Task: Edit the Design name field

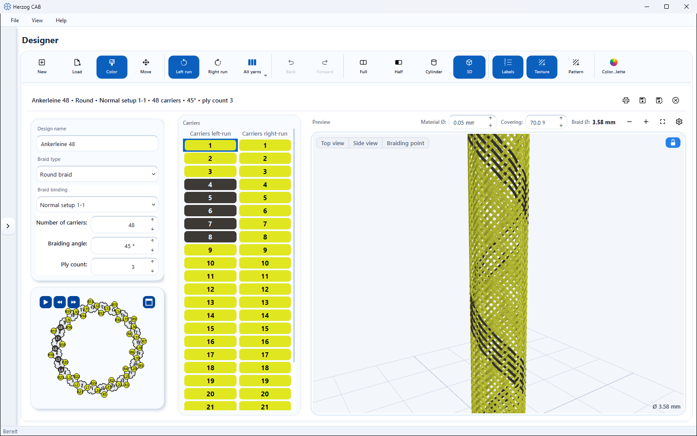Action: pyautogui.click(x=97, y=143)
